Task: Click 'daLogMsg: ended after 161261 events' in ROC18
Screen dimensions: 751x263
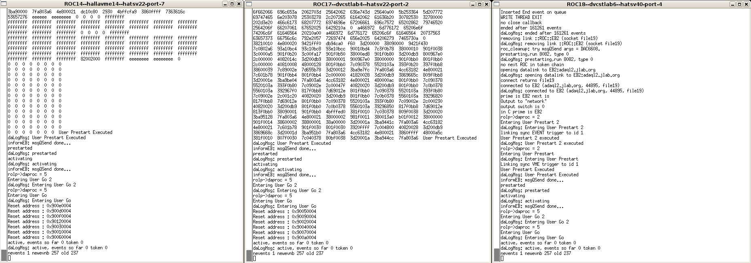Action: tap(543, 33)
